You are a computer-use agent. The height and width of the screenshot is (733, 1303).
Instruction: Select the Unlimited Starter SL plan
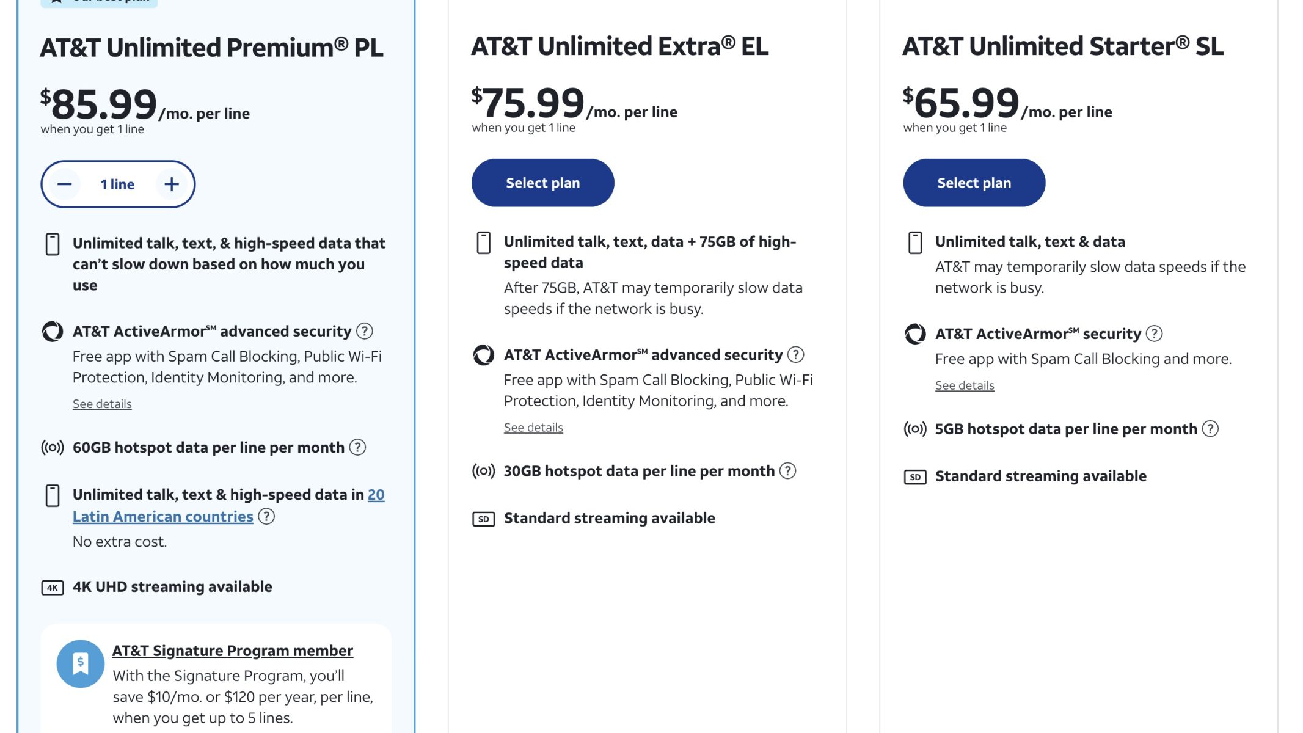[x=974, y=183]
